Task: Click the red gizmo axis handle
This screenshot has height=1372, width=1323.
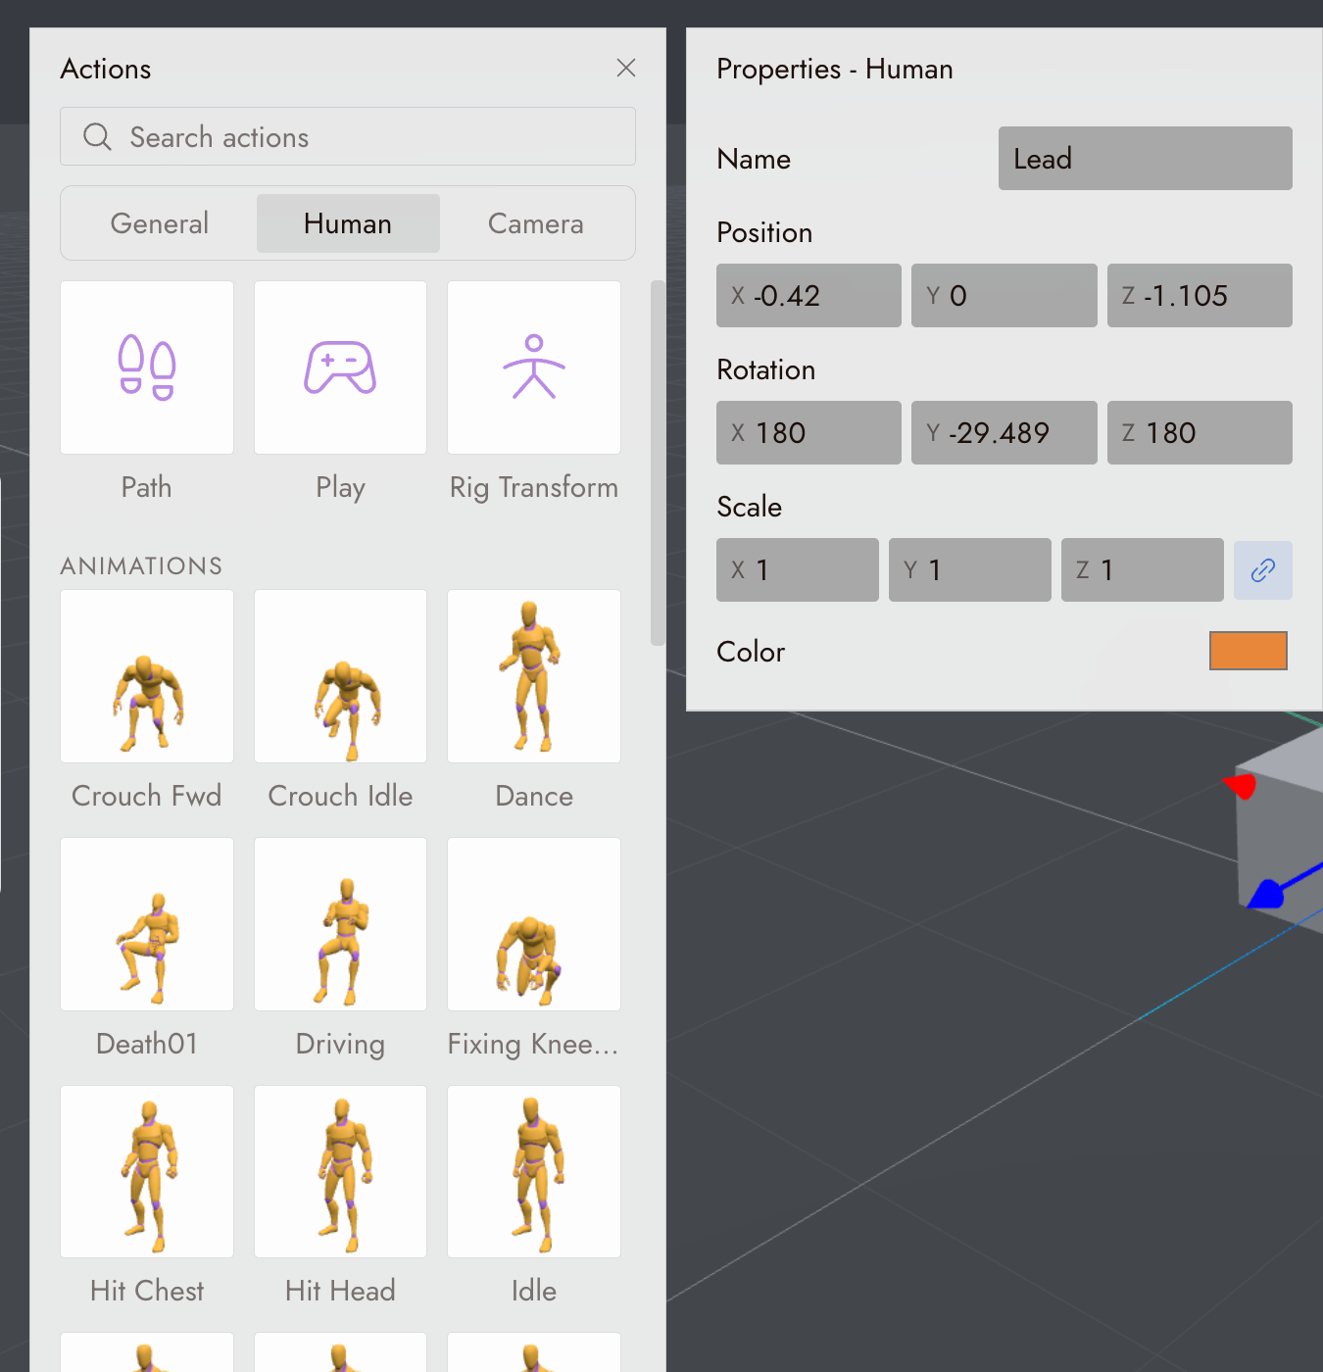Action: click(x=1241, y=786)
